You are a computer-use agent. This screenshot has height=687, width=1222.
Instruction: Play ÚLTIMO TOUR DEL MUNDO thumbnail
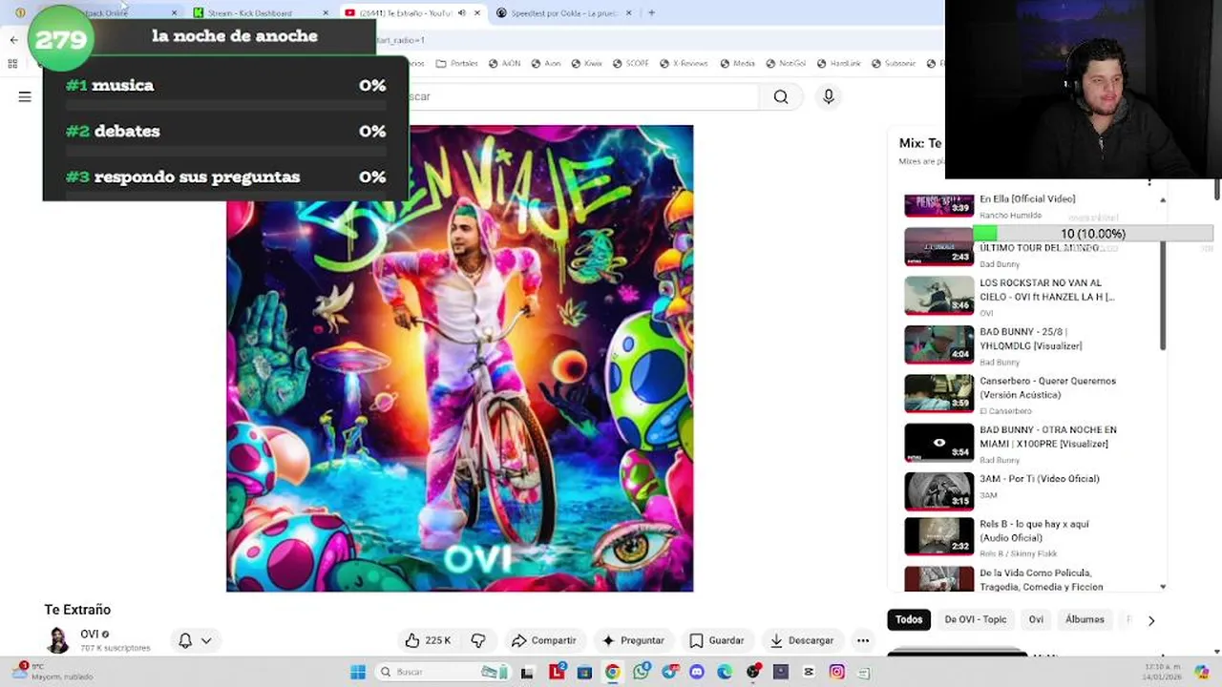click(939, 247)
